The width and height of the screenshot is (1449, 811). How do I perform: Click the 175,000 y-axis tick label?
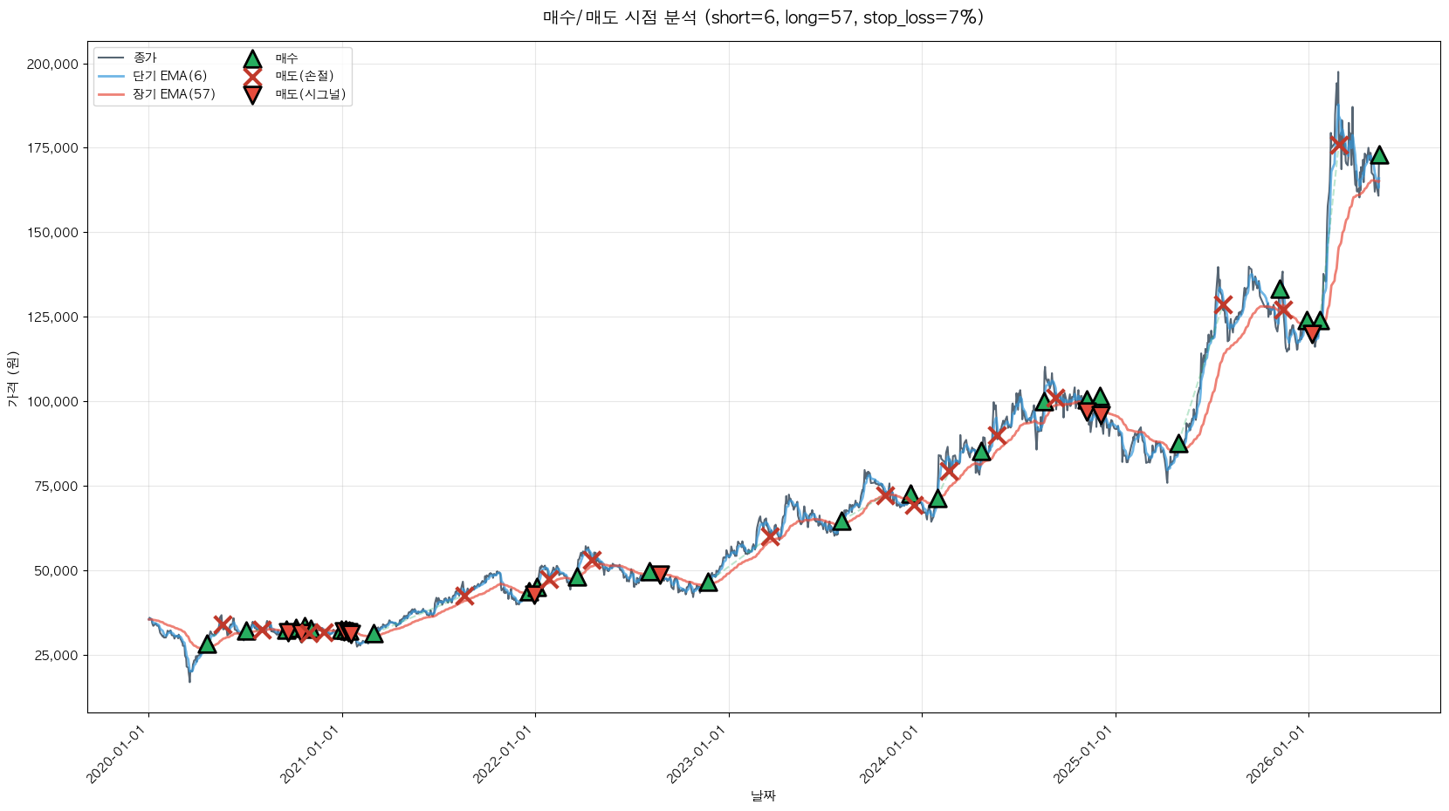[52, 148]
